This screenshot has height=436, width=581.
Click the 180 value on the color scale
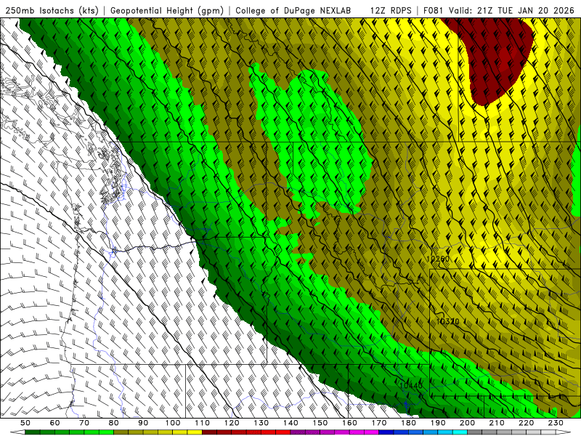coord(408,423)
